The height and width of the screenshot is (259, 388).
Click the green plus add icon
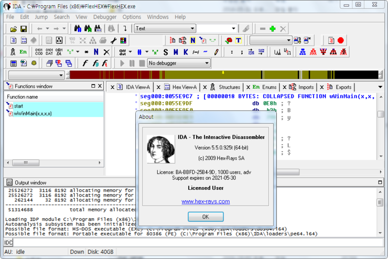click(x=273, y=29)
